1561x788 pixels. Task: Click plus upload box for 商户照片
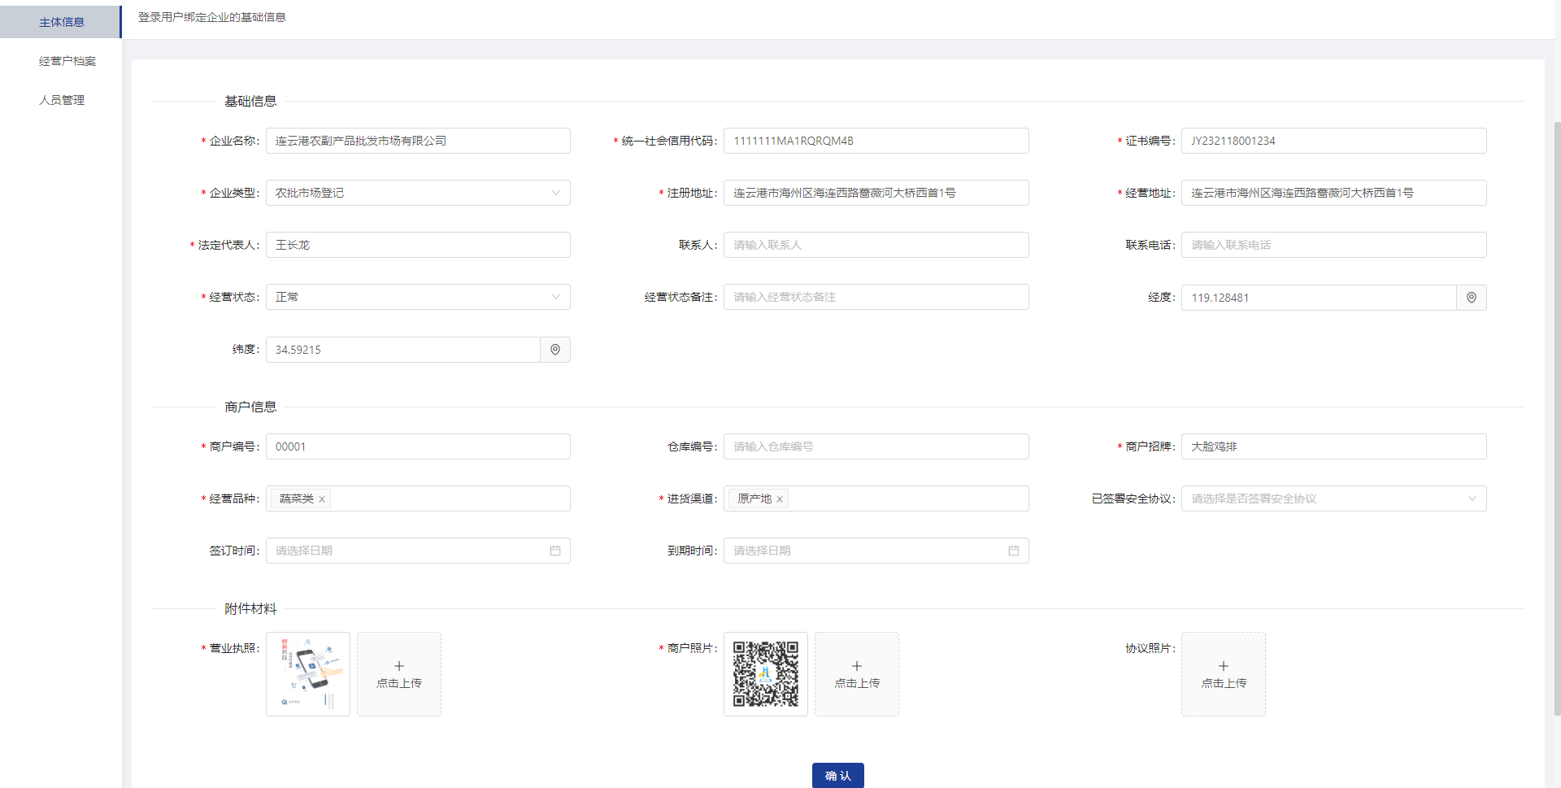click(x=856, y=673)
